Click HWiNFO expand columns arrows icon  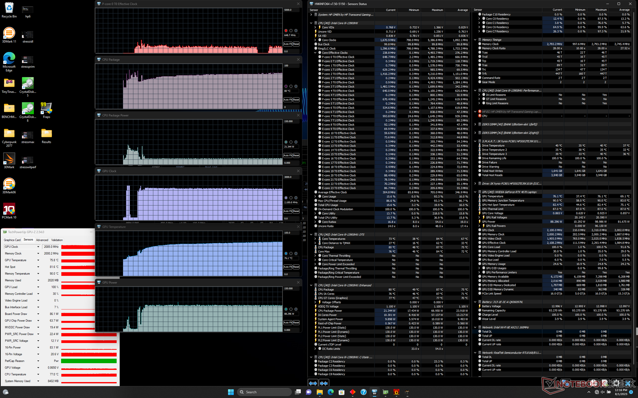pyautogui.click(x=313, y=383)
